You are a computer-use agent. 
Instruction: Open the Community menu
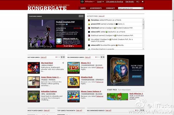110,8
